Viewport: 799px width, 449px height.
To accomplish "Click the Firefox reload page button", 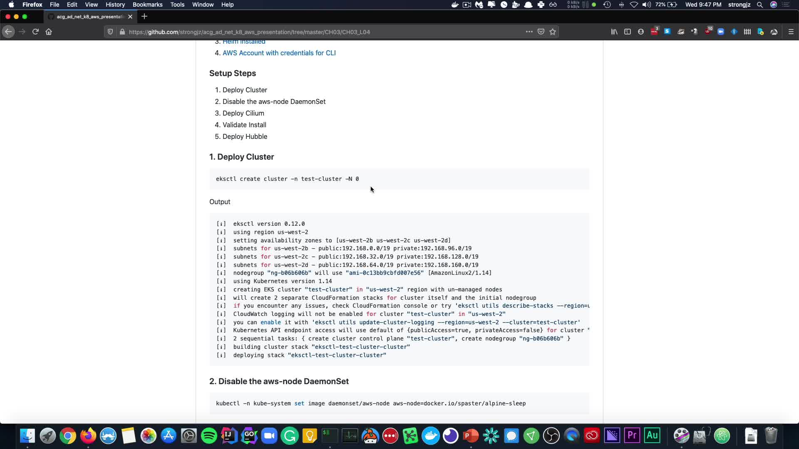I will tap(35, 32).
